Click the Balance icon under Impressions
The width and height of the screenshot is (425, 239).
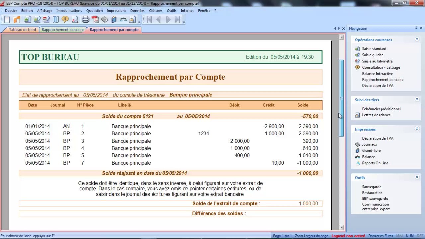pyautogui.click(x=357, y=157)
